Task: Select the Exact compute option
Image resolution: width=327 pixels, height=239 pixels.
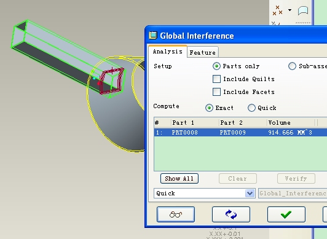Action: click(x=209, y=108)
